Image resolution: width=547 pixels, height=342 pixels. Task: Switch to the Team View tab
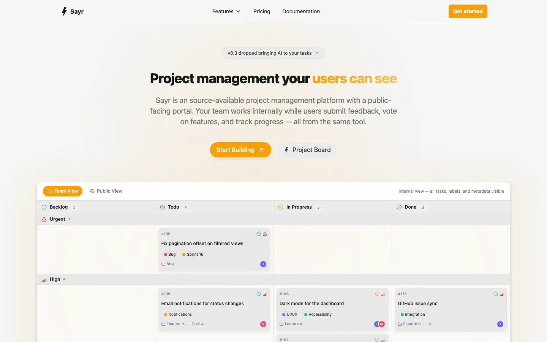pyautogui.click(x=63, y=191)
